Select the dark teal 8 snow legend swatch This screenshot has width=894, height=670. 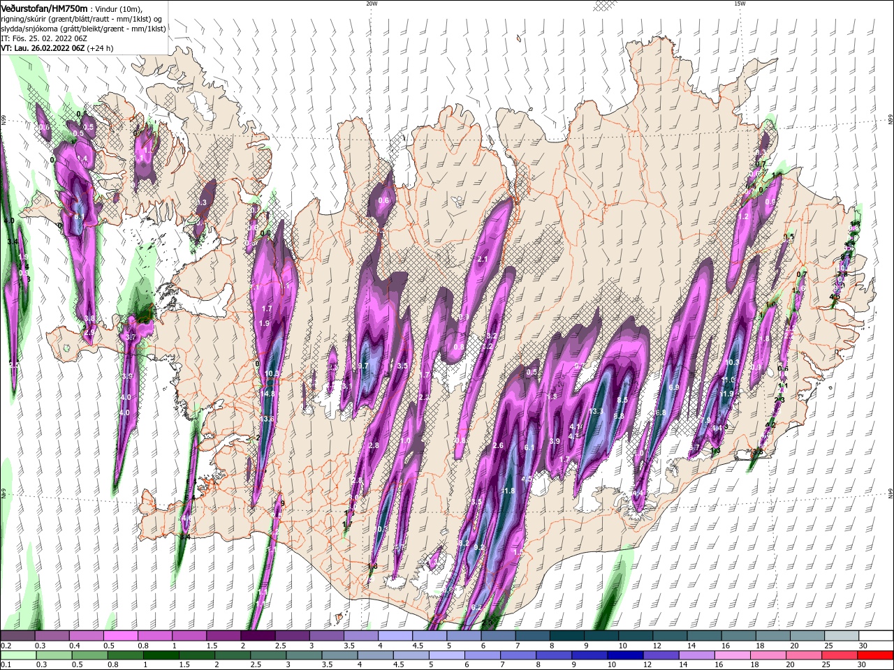tap(566, 636)
